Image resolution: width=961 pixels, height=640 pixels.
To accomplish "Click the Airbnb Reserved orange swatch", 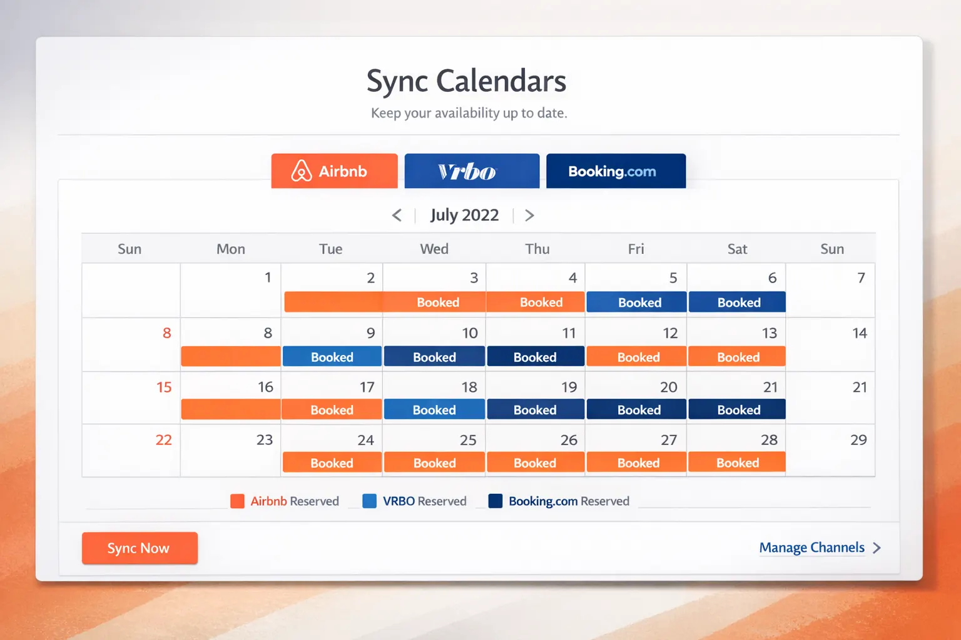I will 237,501.
